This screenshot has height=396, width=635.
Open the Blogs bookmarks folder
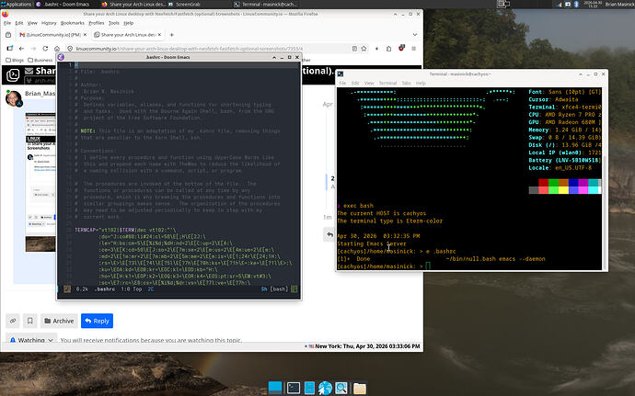click(x=15, y=60)
